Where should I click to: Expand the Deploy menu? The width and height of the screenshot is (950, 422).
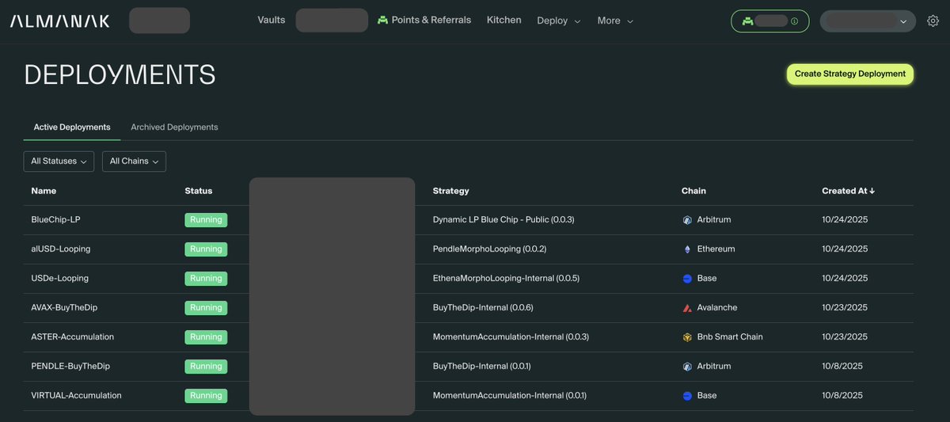pyautogui.click(x=558, y=21)
